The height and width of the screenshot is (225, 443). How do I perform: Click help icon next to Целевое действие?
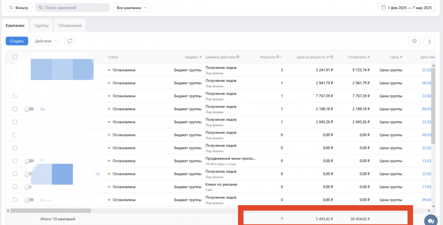[x=238, y=57]
